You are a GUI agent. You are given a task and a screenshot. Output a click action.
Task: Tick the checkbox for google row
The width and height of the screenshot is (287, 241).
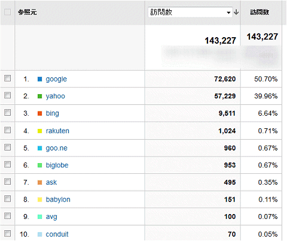click(7, 78)
